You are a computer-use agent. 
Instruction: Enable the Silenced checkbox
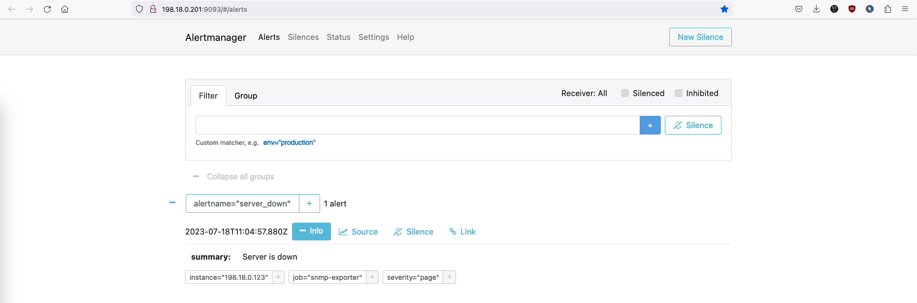[x=625, y=93]
